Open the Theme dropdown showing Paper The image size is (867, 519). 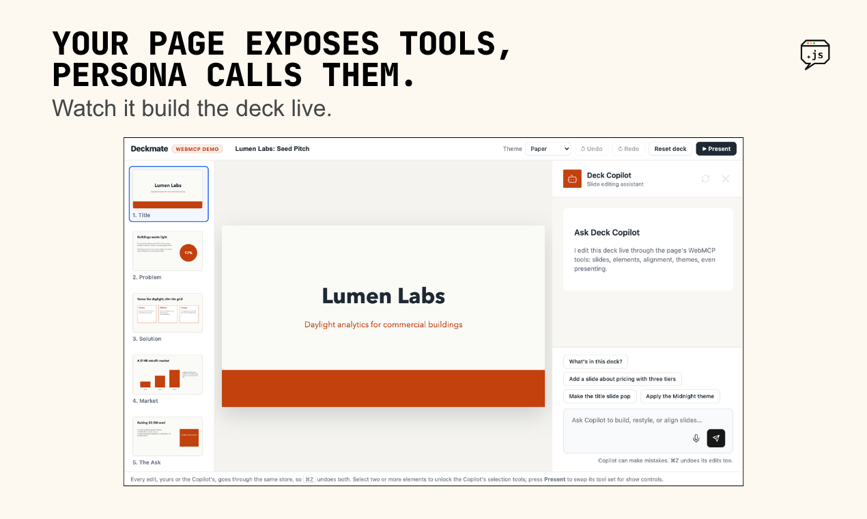click(x=548, y=149)
